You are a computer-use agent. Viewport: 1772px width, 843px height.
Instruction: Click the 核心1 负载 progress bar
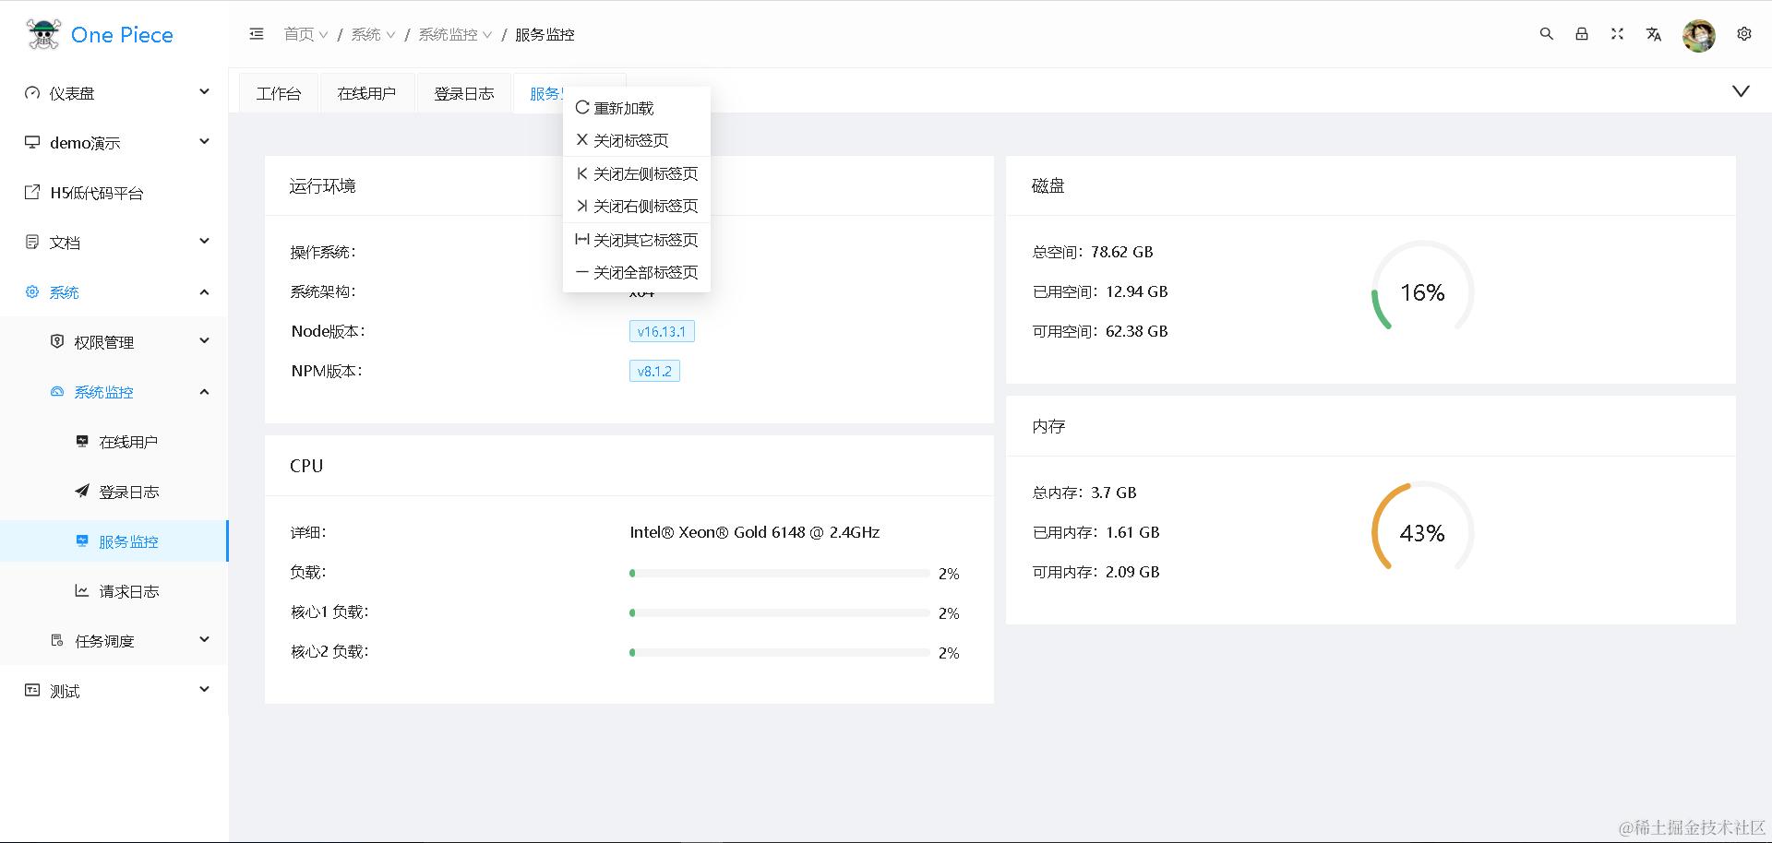(779, 612)
